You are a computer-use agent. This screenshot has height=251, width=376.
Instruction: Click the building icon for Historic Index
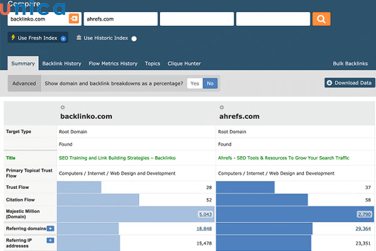pos(79,38)
